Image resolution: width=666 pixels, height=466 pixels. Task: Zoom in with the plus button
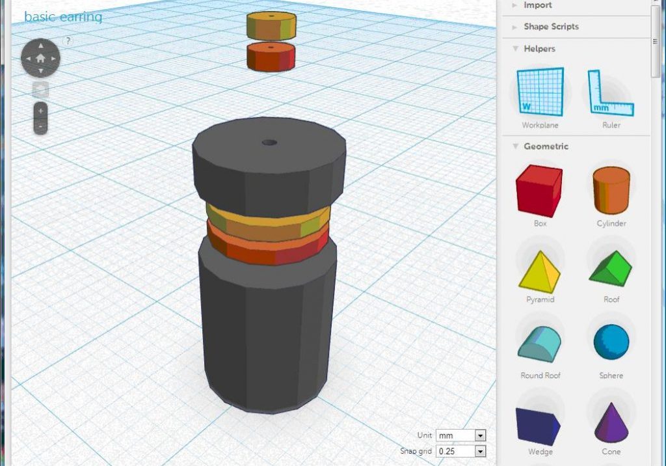click(41, 112)
